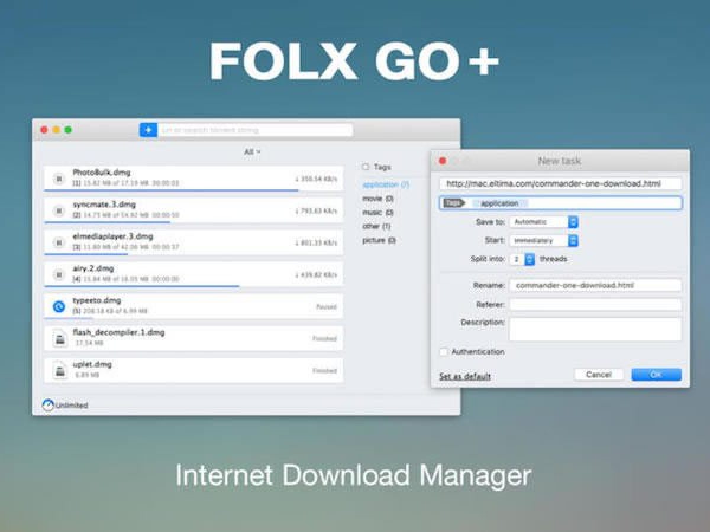The image size is (710, 532).
Task: Select the airy.2.dmg file name
Action: click(x=93, y=268)
